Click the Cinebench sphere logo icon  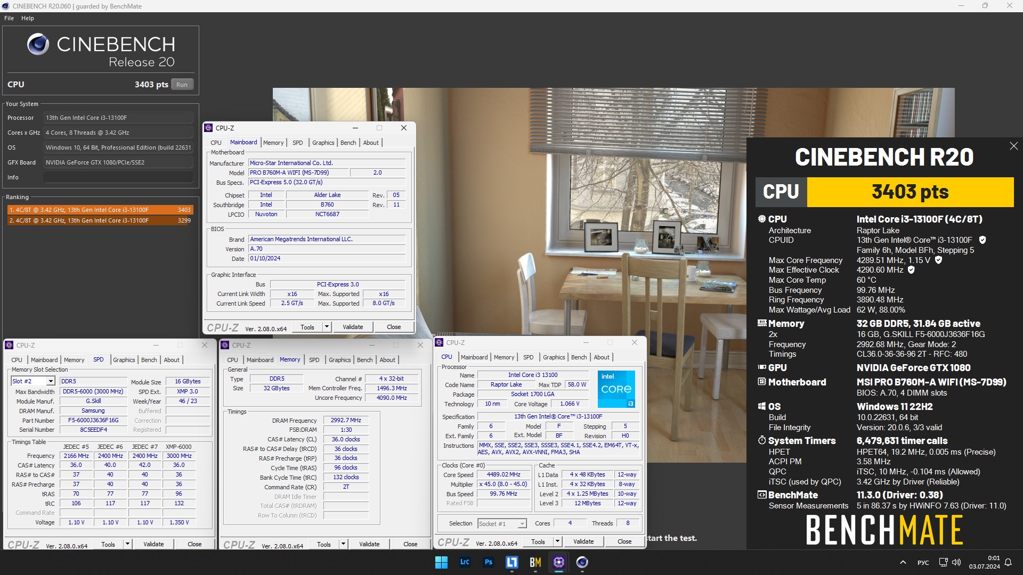pyautogui.click(x=38, y=44)
